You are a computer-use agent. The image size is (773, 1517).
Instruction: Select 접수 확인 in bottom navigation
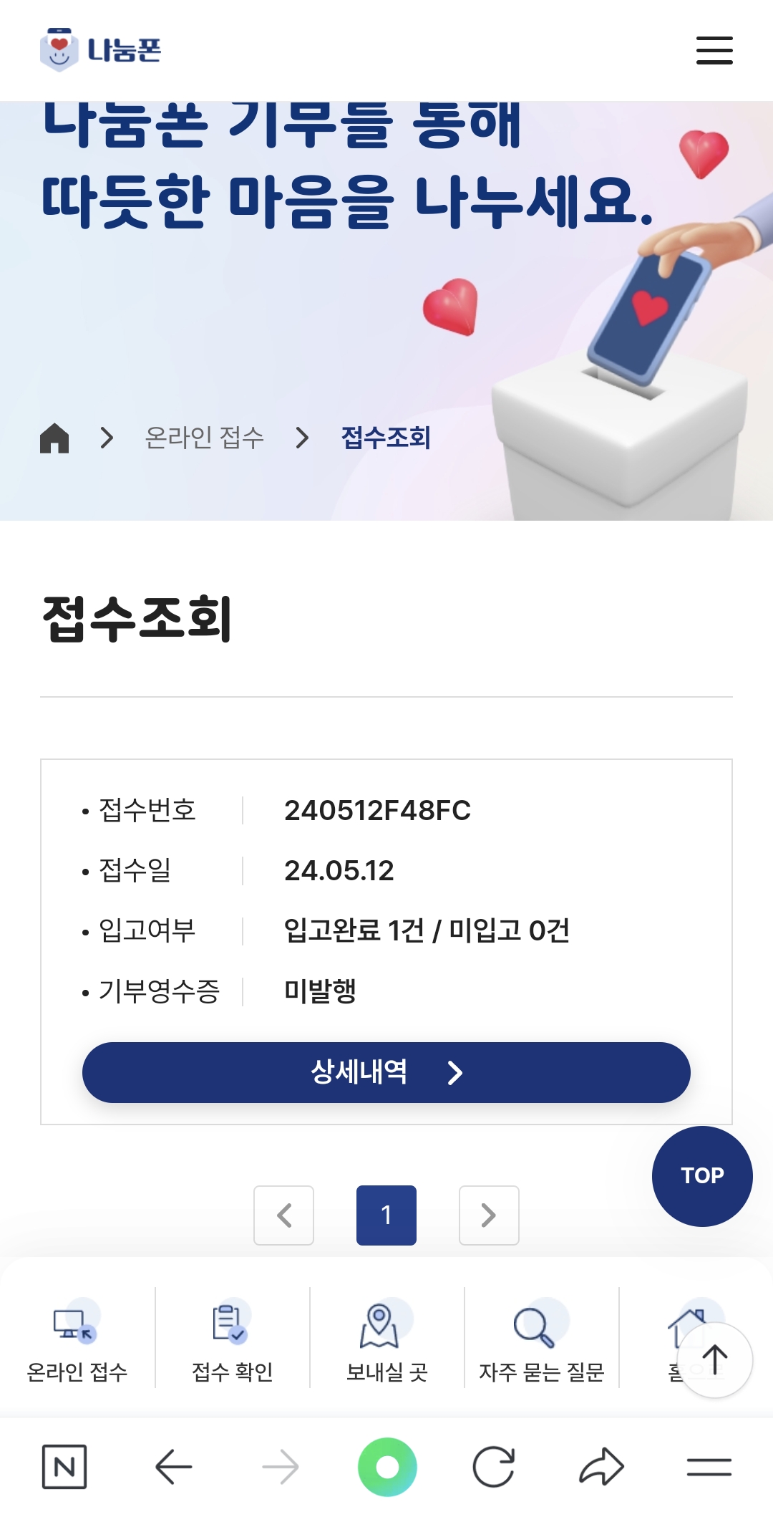click(x=232, y=1339)
